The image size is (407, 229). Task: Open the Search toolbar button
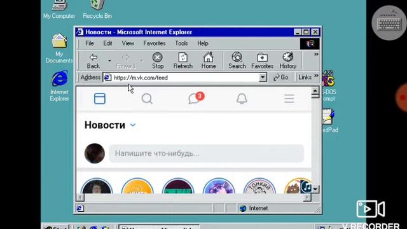pos(237,61)
